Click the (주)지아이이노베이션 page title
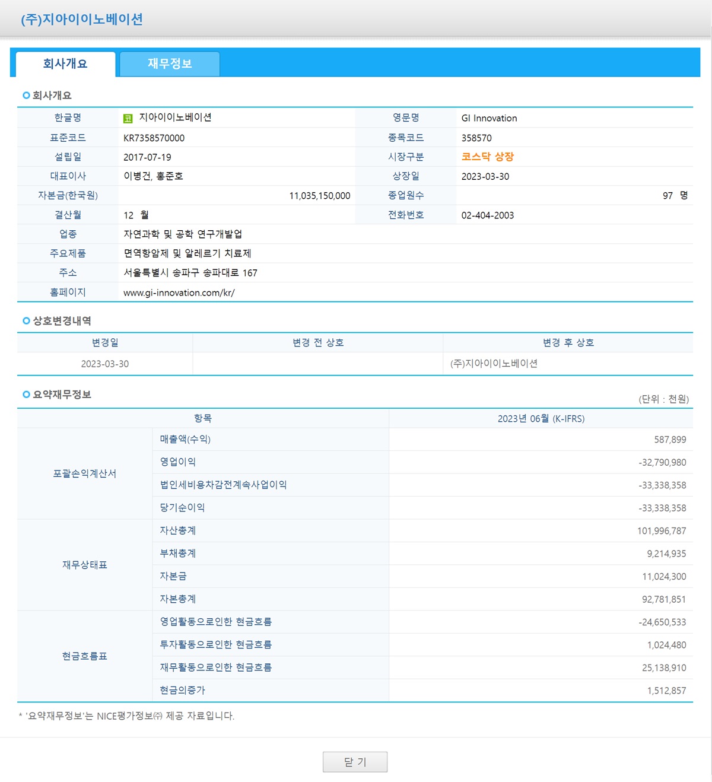The image size is (712, 782). coord(82,19)
